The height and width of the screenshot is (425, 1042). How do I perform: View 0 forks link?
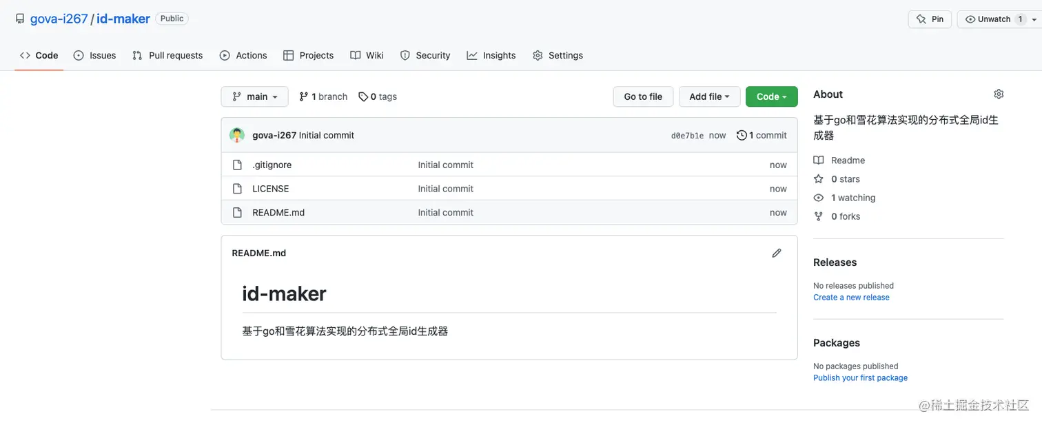coord(846,216)
